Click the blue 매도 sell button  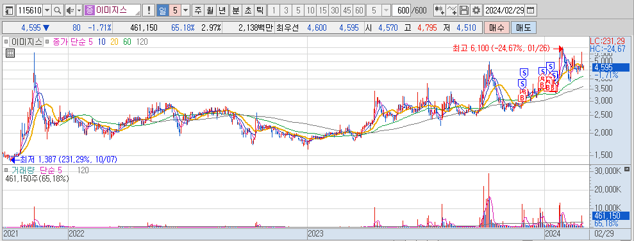pyautogui.click(x=524, y=28)
